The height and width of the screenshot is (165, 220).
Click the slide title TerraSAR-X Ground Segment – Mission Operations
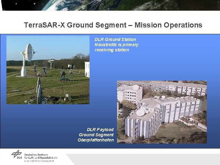[113, 25]
